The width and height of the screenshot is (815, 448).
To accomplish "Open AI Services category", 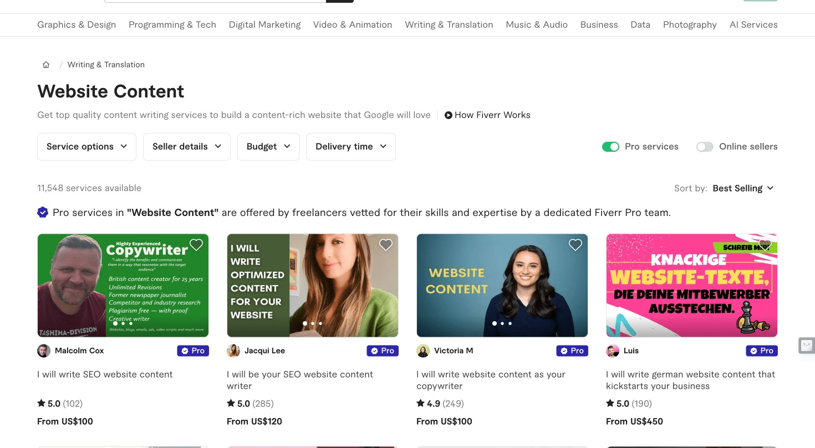I will tap(753, 25).
